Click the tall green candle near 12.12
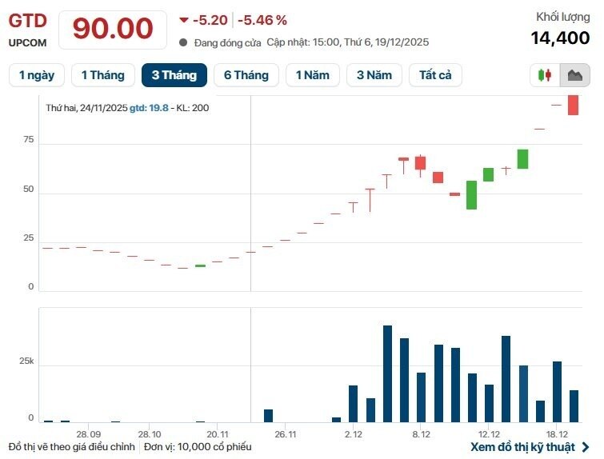 471,195
